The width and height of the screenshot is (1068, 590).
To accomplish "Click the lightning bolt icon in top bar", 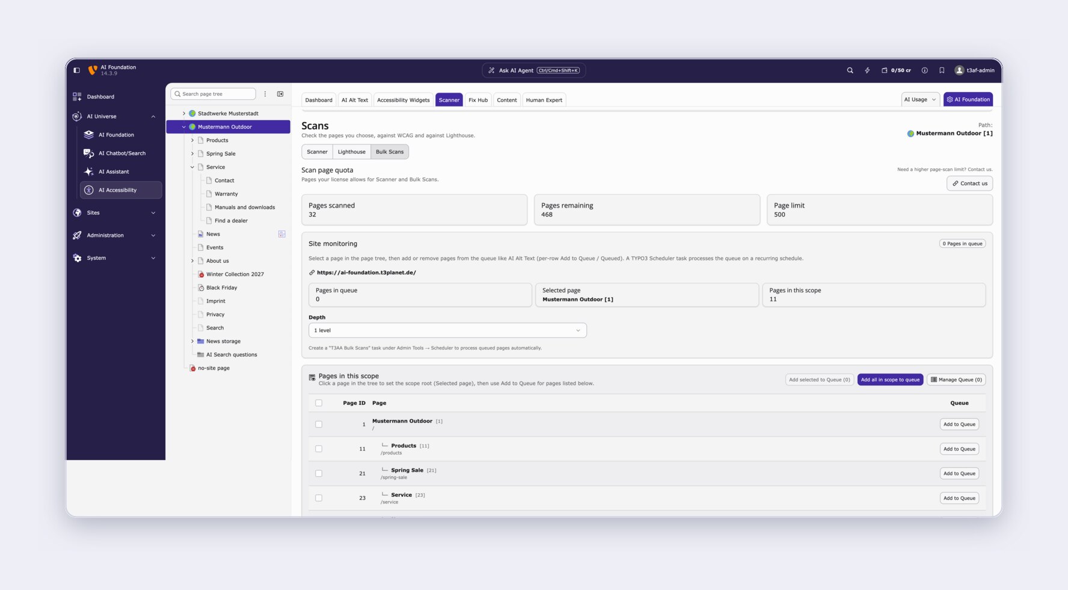I will pyautogui.click(x=867, y=70).
